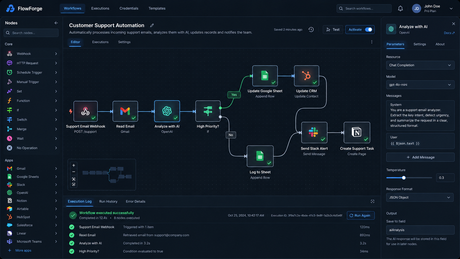460x259 pixels.
Task: Switch to the node Settings tab
Action: pyautogui.click(x=420, y=44)
